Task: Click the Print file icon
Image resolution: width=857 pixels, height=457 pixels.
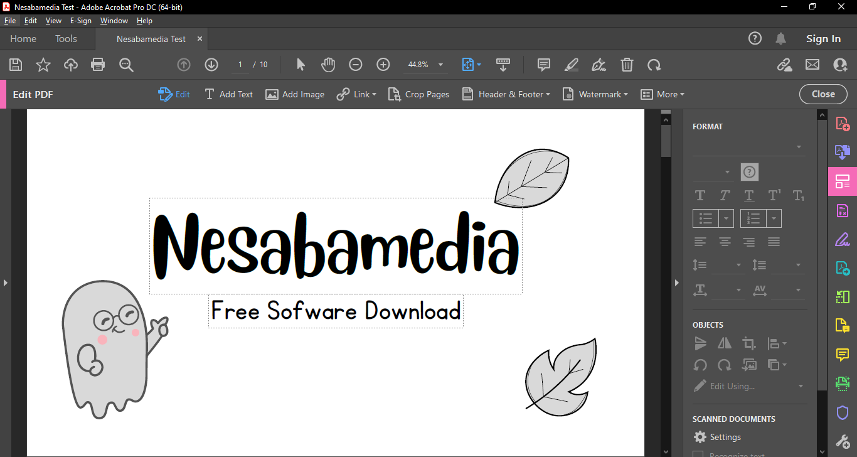Action: pos(98,65)
